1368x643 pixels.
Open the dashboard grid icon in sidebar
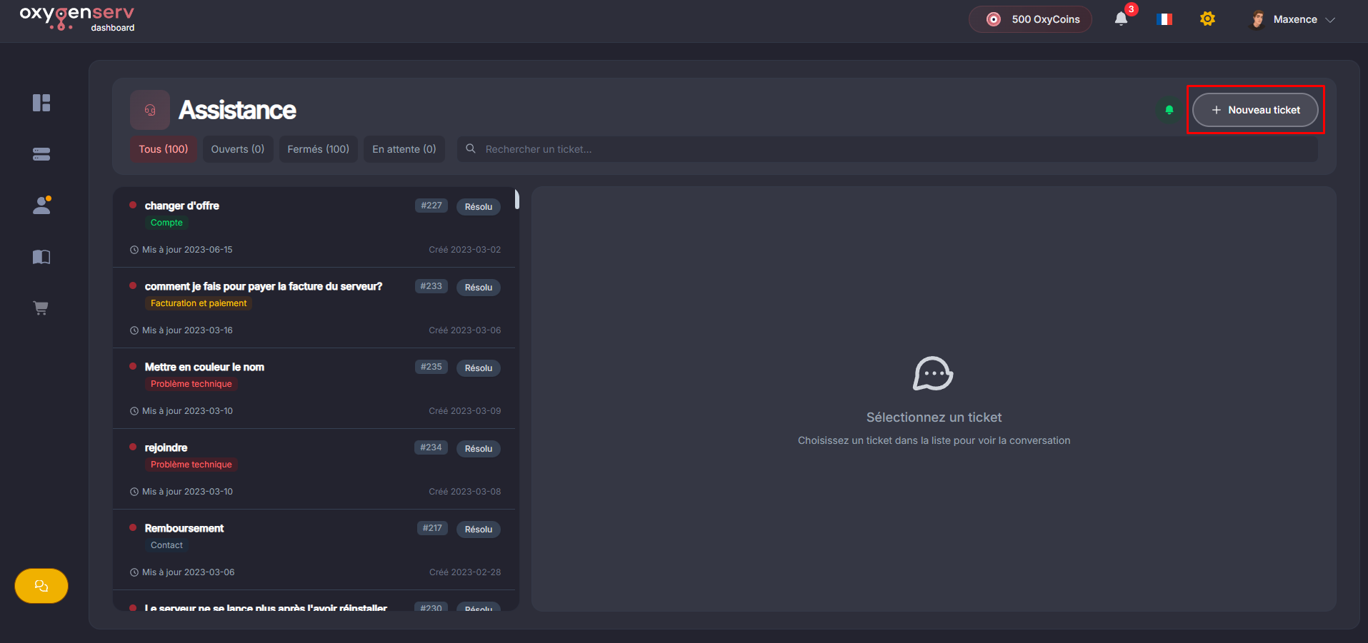click(x=41, y=103)
